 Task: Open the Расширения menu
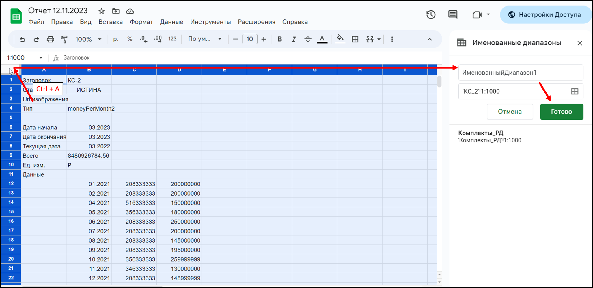(x=257, y=22)
